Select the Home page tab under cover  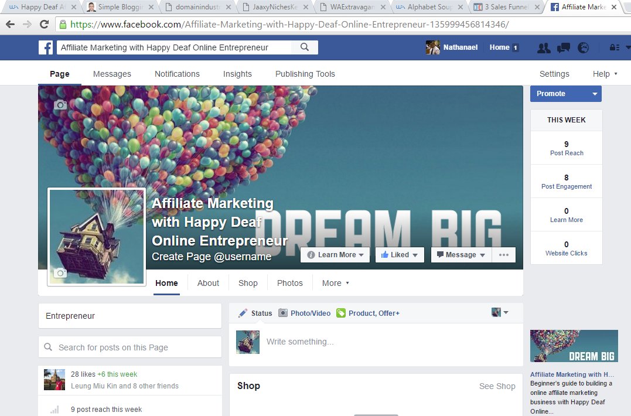(x=166, y=283)
